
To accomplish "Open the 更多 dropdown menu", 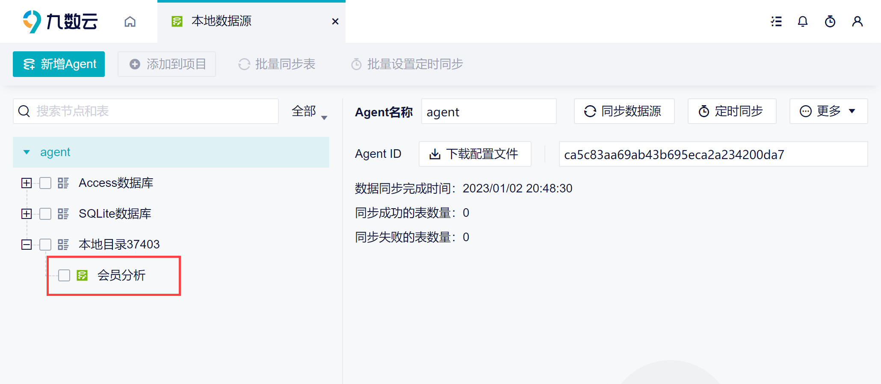I will pos(828,111).
